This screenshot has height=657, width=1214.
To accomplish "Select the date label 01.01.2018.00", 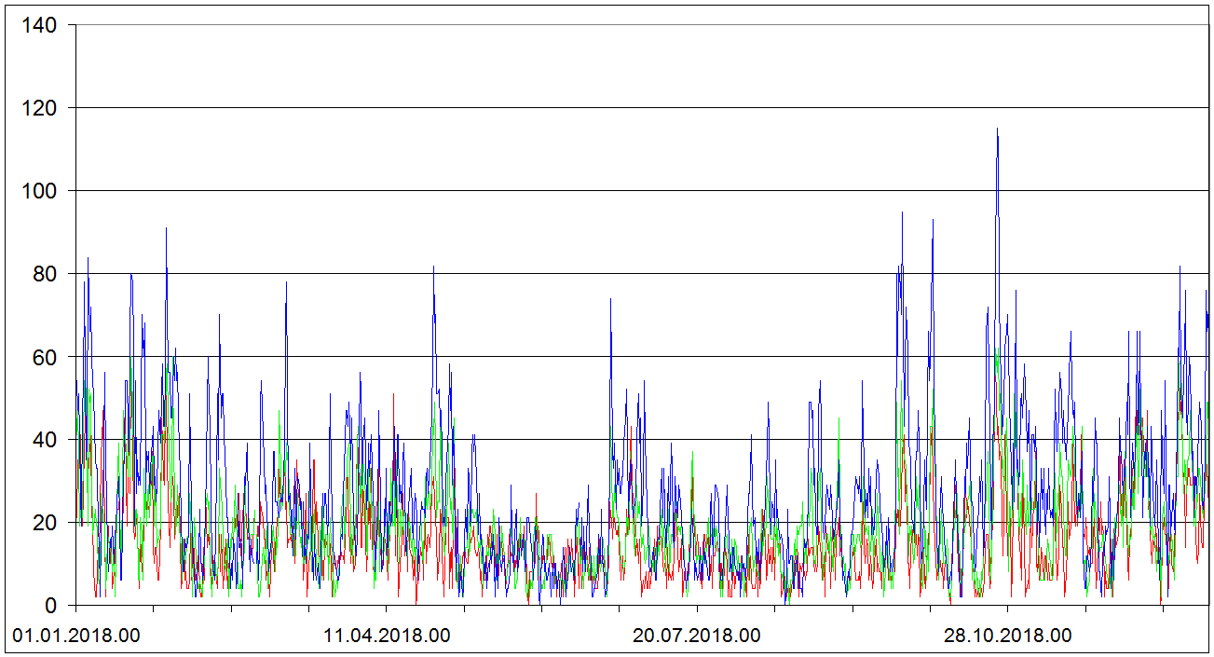I will tap(77, 636).
